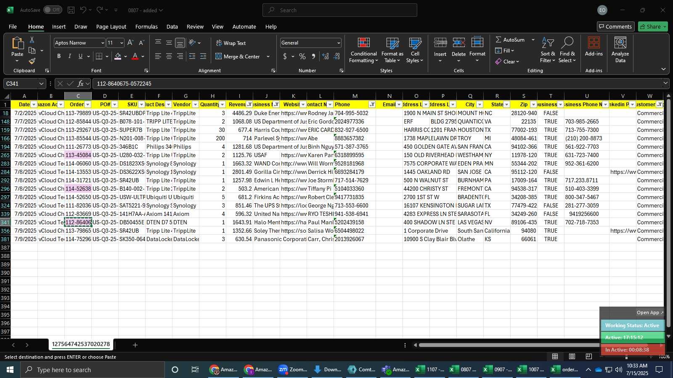
Task: Open the Revenue filtered column dropdown
Action: pyautogui.click(x=249, y=105)
